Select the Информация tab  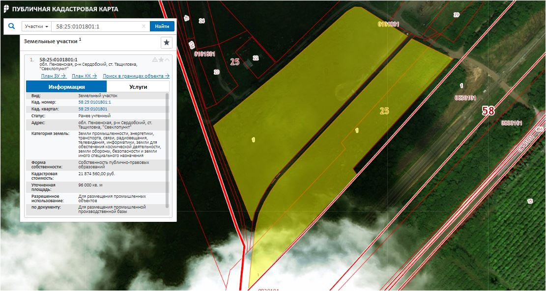[66, 86]
